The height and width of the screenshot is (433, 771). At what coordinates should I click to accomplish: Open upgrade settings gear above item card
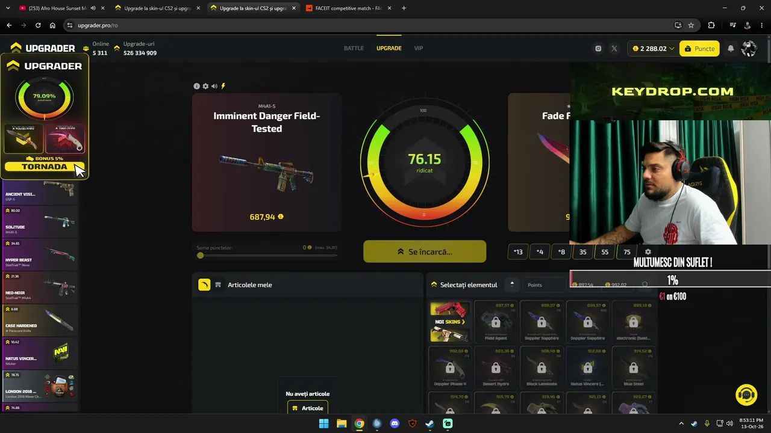(205, 86)
